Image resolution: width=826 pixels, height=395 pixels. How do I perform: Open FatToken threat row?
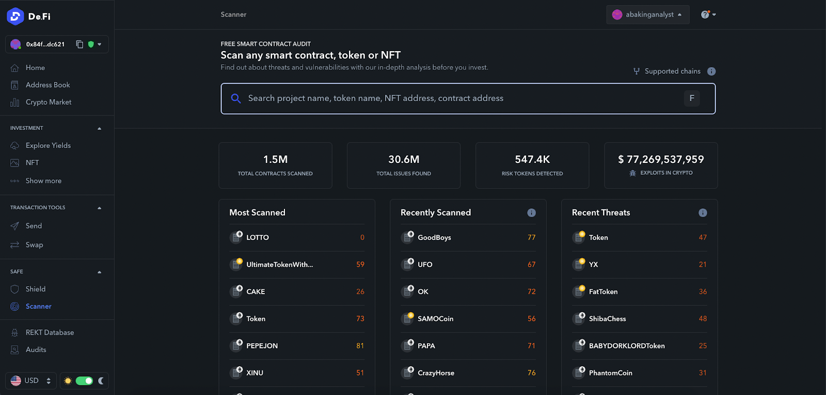pyautogui.click(x=640, y=292)
